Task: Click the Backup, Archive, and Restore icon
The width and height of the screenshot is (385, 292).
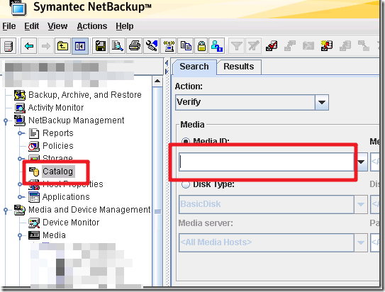Action: [x=20, y=95]
